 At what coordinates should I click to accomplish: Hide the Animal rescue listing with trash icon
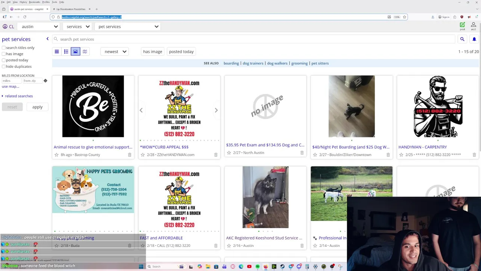pos(130,155)
